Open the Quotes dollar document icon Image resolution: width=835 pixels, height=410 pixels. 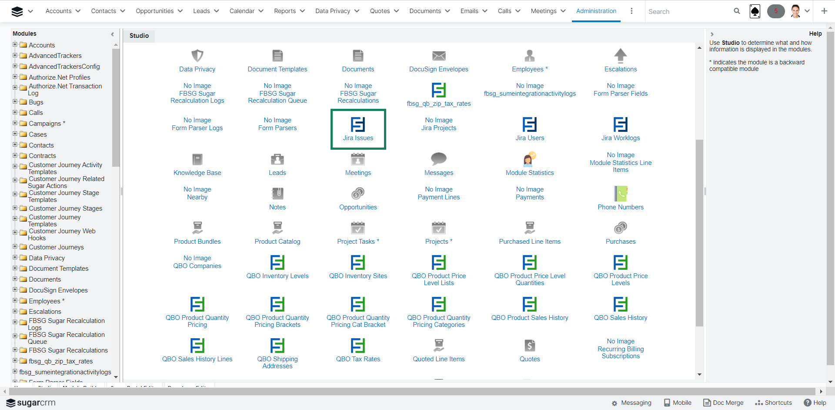[529, 346]
